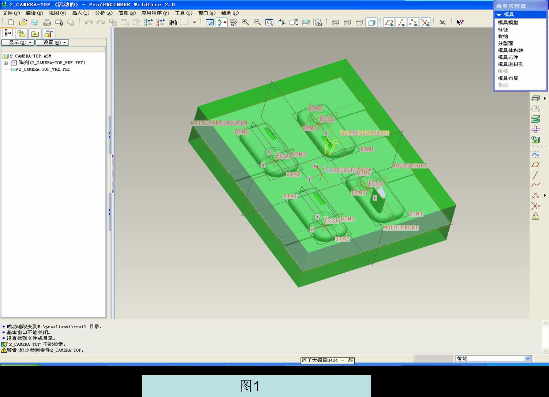
Task: Toggle datum planes display
Action: click(389, 22)
